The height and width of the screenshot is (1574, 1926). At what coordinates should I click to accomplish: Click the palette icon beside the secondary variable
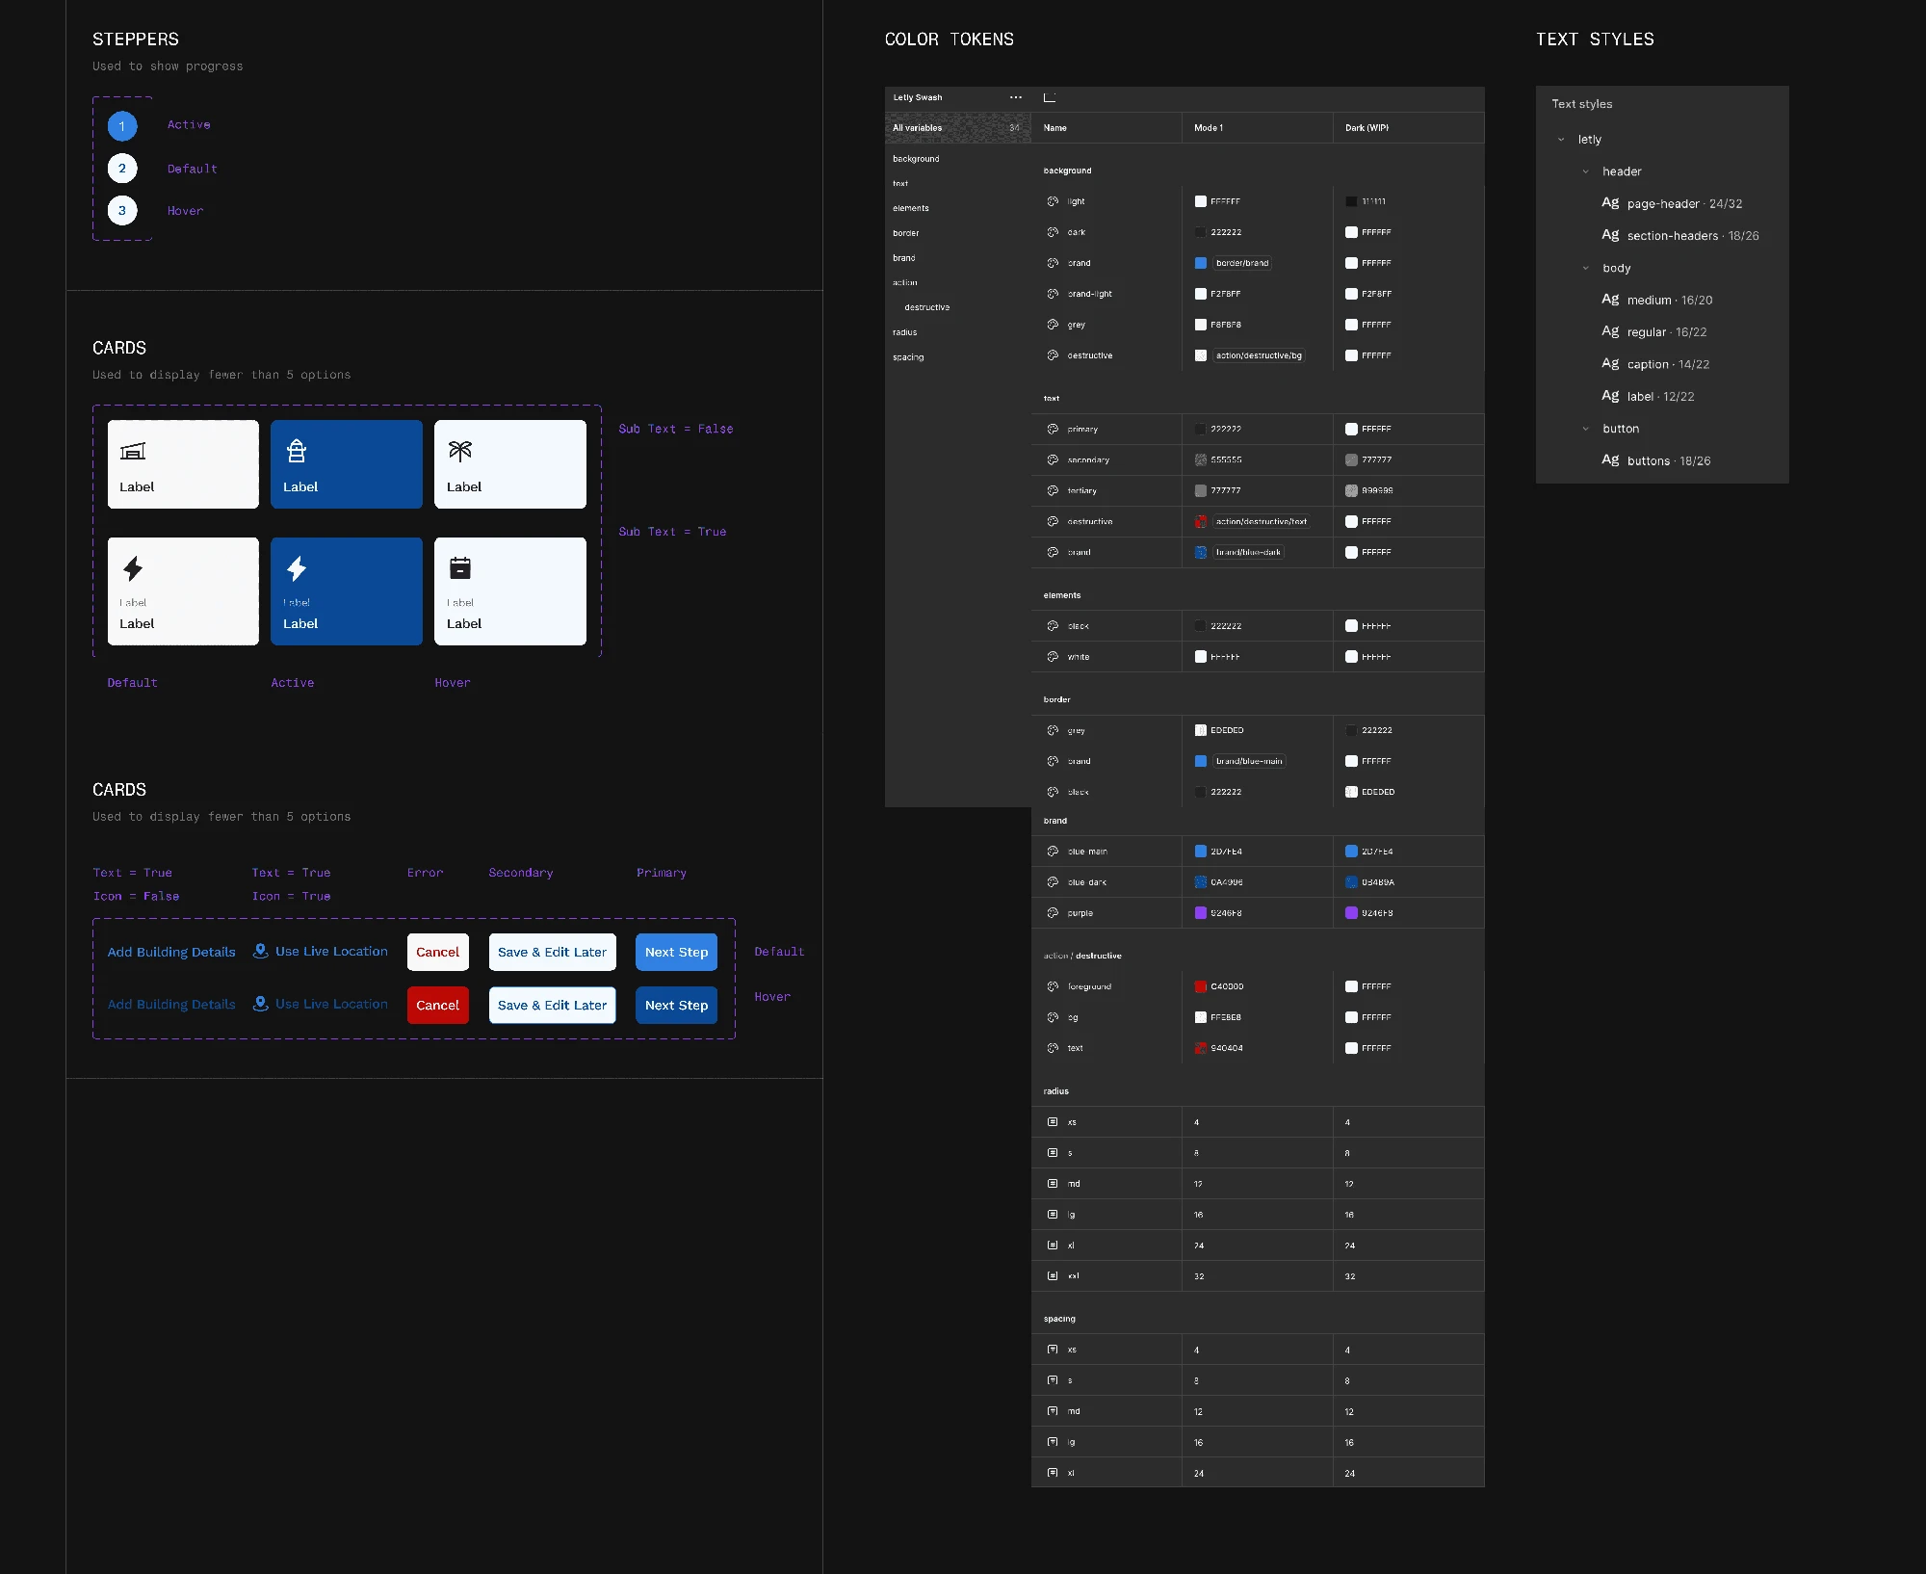[1053, 459]
